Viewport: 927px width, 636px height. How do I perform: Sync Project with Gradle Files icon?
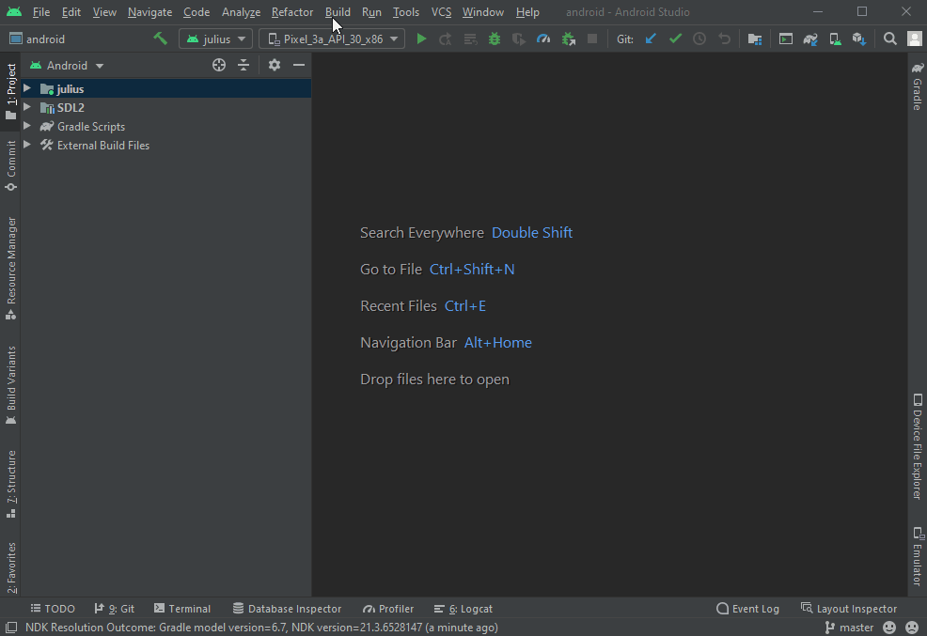point(809,39)
